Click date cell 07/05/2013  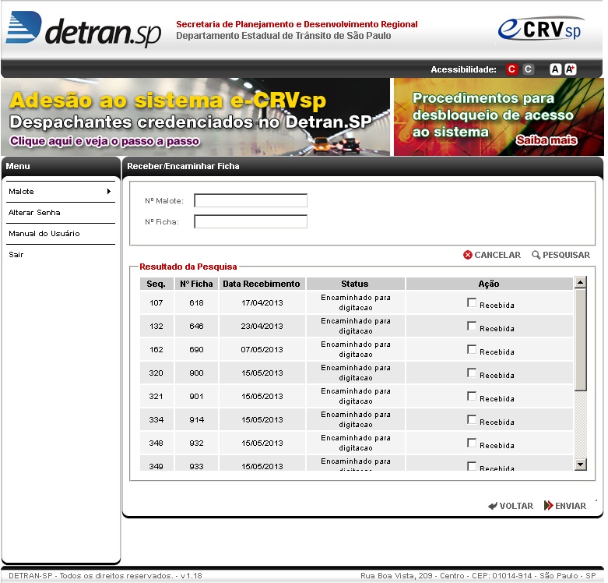pyautogui.click(x=262, y=349)
